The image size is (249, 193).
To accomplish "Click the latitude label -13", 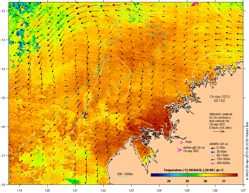I will (x=3, y=40).
